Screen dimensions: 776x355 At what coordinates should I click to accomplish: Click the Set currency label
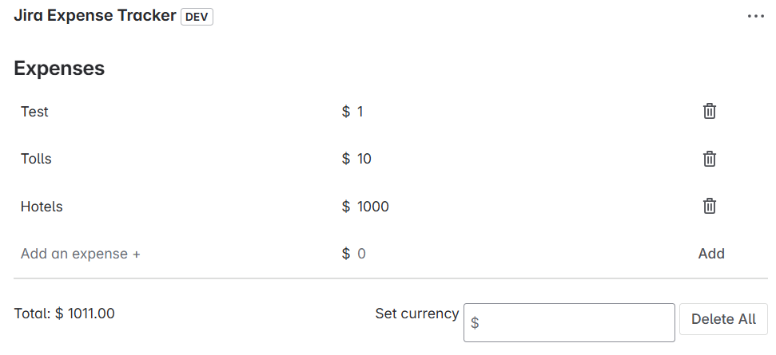coord(416,314)
